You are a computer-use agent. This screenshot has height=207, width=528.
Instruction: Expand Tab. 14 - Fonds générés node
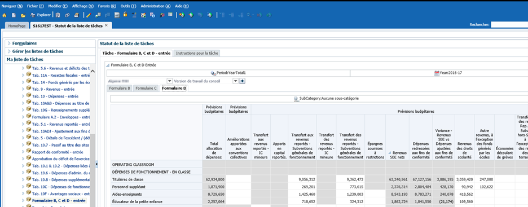click(23, 82)
